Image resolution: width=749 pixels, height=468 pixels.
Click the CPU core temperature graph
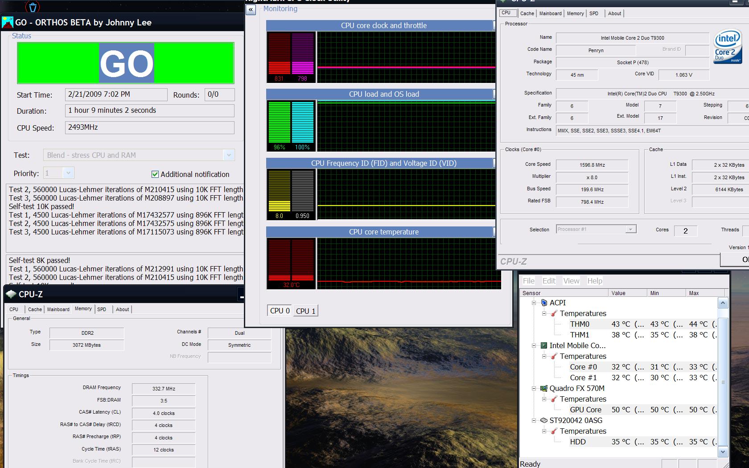[x=409, y=263]
